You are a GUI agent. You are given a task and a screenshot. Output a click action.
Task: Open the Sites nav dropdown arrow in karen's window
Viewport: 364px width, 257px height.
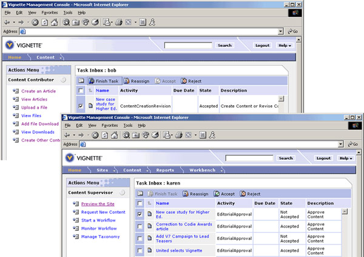click(115, 171)
